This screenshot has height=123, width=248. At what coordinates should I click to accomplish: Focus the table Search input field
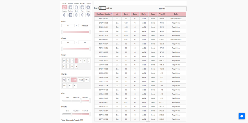pos(176,9)
